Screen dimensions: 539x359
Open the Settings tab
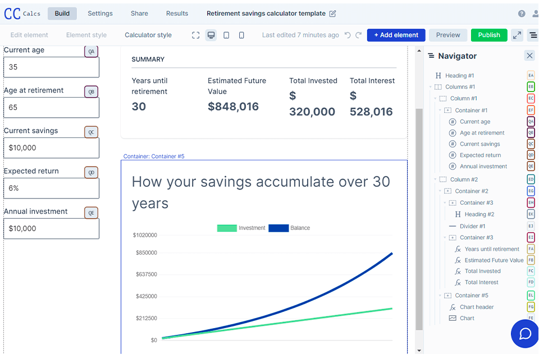point(100,13)
